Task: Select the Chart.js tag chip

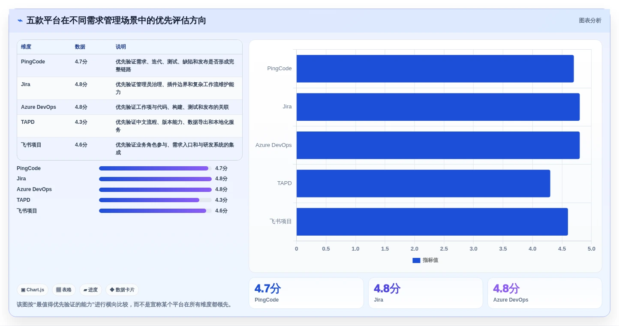Action: 33,290
